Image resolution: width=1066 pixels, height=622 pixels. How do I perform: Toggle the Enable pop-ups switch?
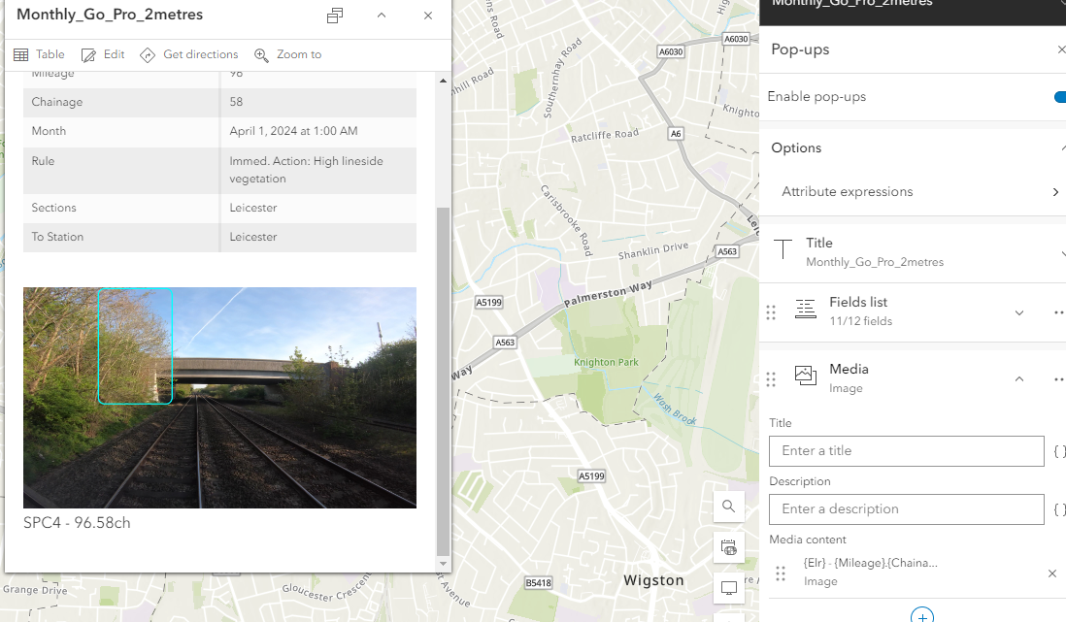pos(1060,97)
